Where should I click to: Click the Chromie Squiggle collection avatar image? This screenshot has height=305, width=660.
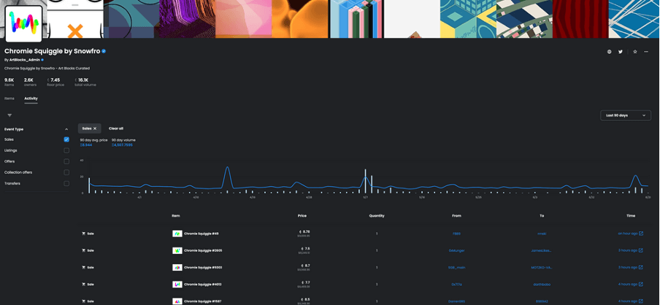pos(23,24)
